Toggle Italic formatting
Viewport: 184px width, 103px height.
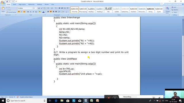coord(22,12)
